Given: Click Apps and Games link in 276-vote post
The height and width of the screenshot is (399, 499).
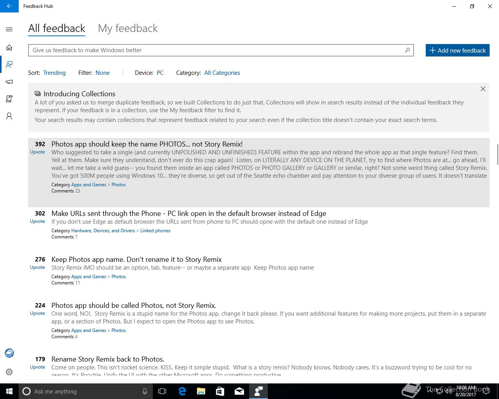Looking at the screenshot, I should click(89, 277).
